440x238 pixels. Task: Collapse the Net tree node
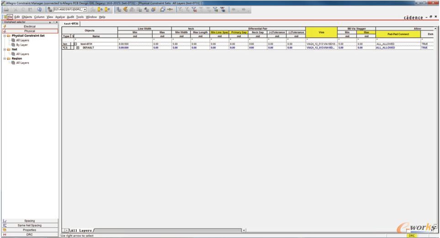(5, 49)
